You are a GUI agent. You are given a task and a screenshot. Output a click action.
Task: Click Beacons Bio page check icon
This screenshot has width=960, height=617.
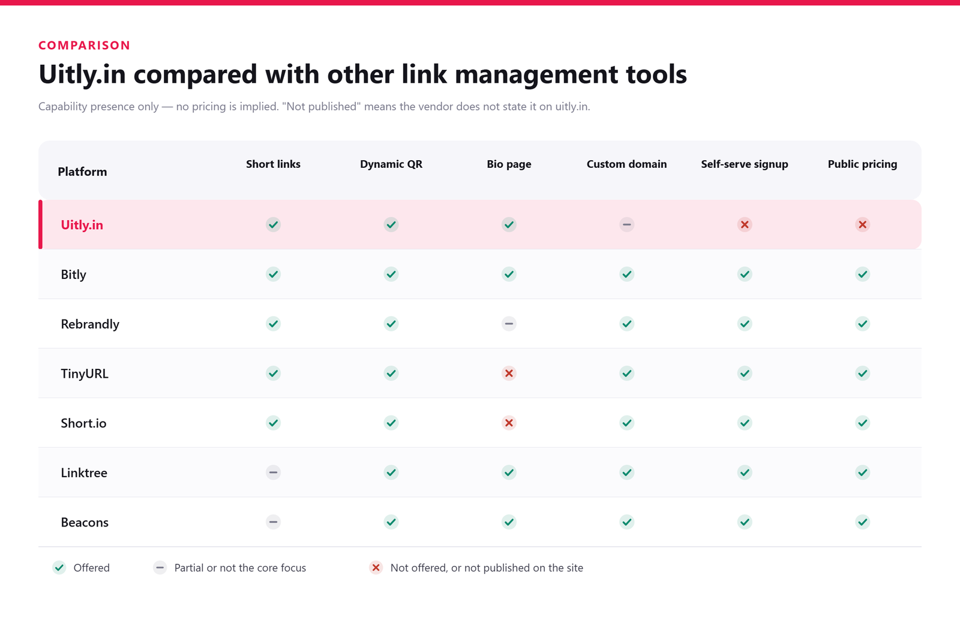(x=509, y=522)
